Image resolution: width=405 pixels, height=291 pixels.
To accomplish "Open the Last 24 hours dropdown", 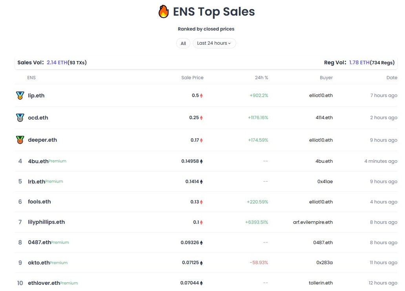I will coord(214,43).
